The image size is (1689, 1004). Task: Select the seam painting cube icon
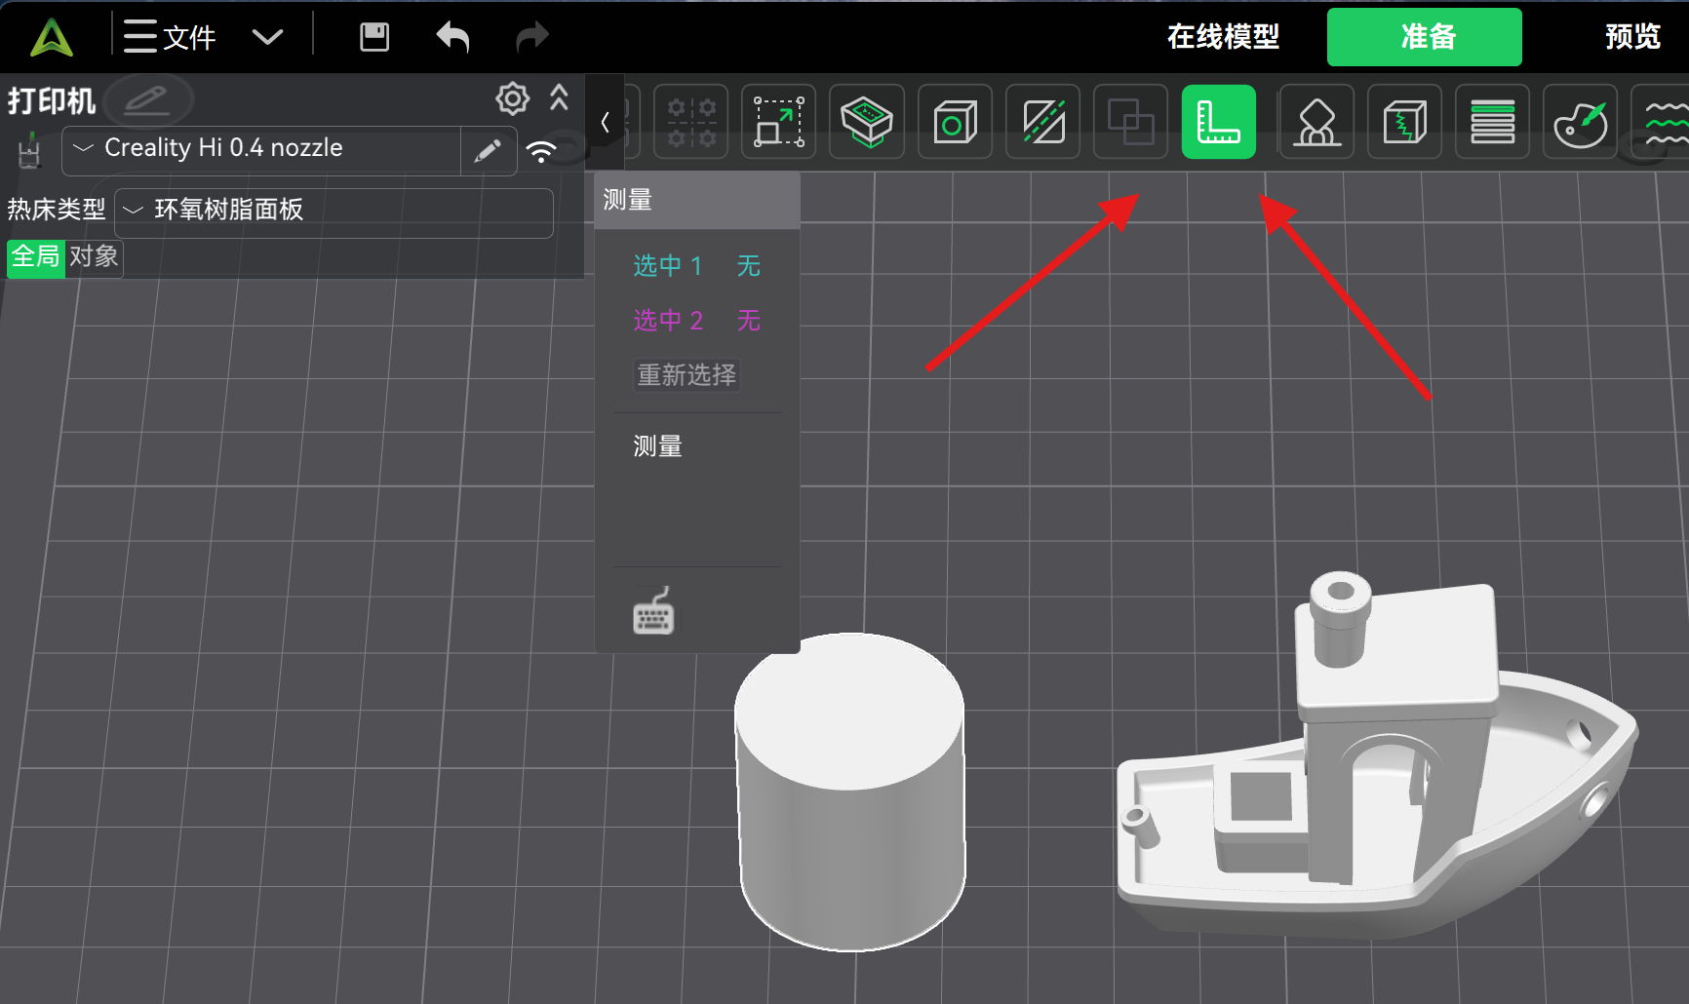click(x=1404, y=123)
